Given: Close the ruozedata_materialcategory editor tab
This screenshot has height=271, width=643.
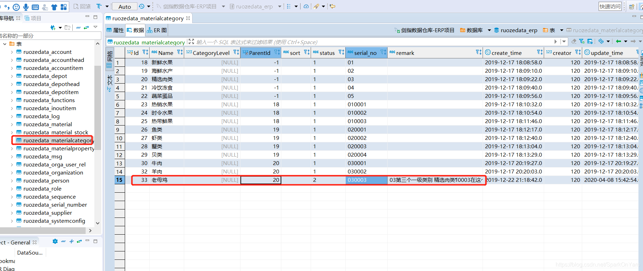Looking at the screenshot, I should point(188,18).
